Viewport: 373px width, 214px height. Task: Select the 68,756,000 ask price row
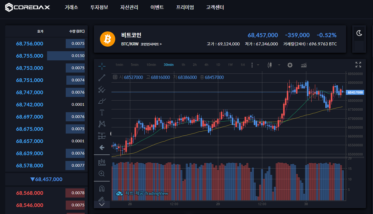[x=30, y=44]
